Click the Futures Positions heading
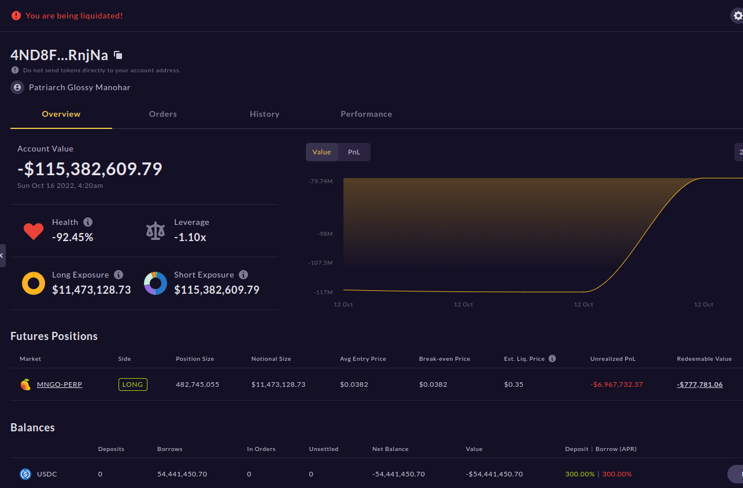 point(54,337)
